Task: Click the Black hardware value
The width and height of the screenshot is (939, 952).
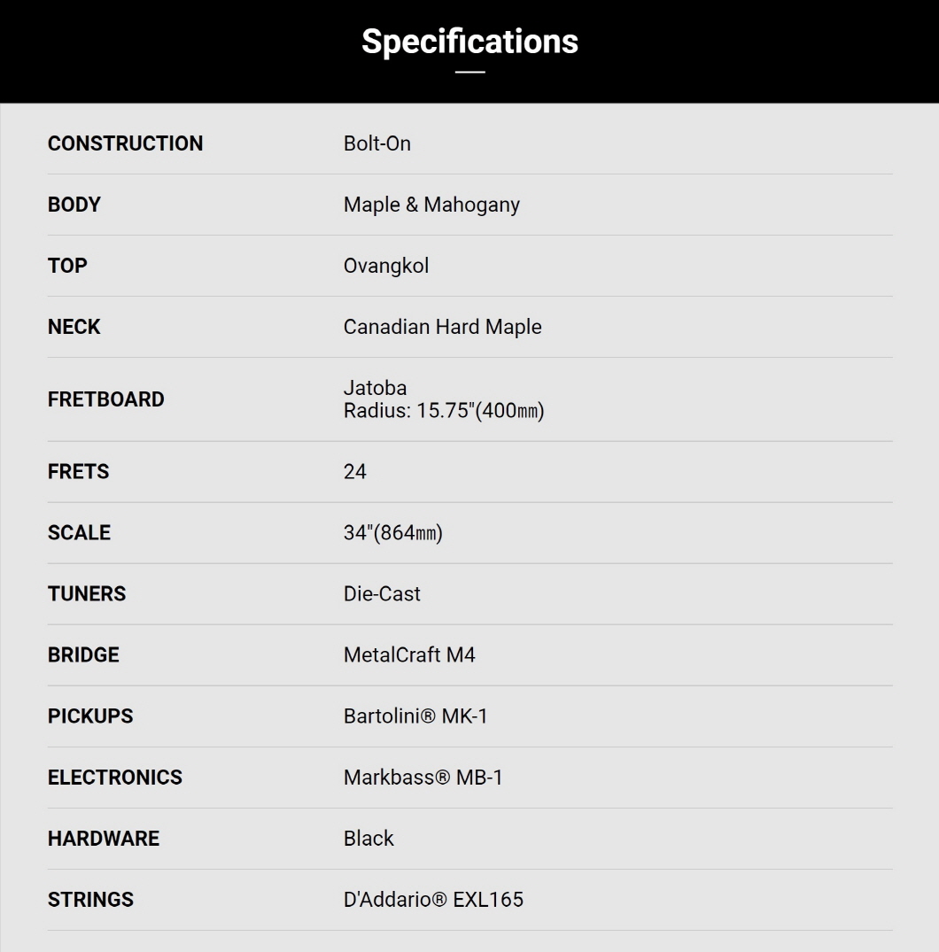Action: [x=369, y=839]
